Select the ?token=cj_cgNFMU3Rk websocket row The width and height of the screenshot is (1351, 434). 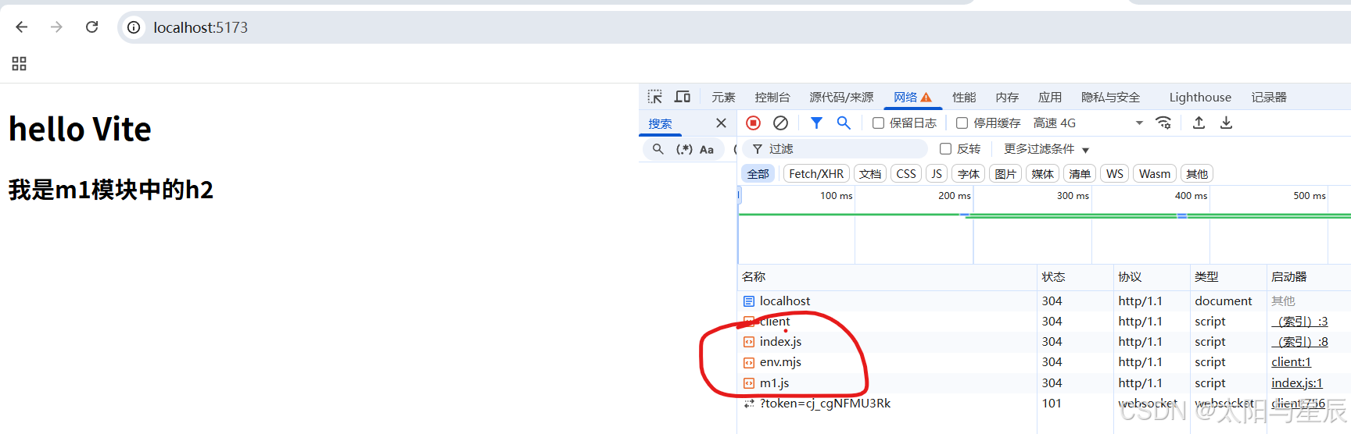tap(1044, 404)
